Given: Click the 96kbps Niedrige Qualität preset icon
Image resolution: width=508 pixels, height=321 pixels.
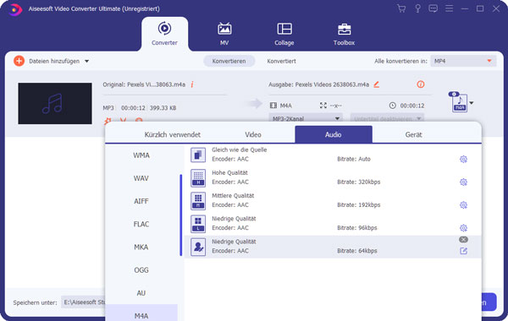Looking at the screenshot, I should [x=198, y=224].
